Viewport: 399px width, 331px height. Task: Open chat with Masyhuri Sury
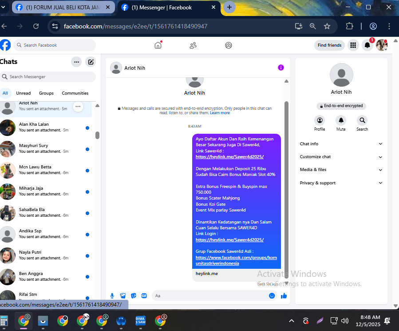[46, 148]
